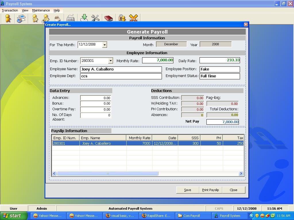The height and width of the screenshot is (220, 294).
Task: Click the Save button
Action: (187, 190)
